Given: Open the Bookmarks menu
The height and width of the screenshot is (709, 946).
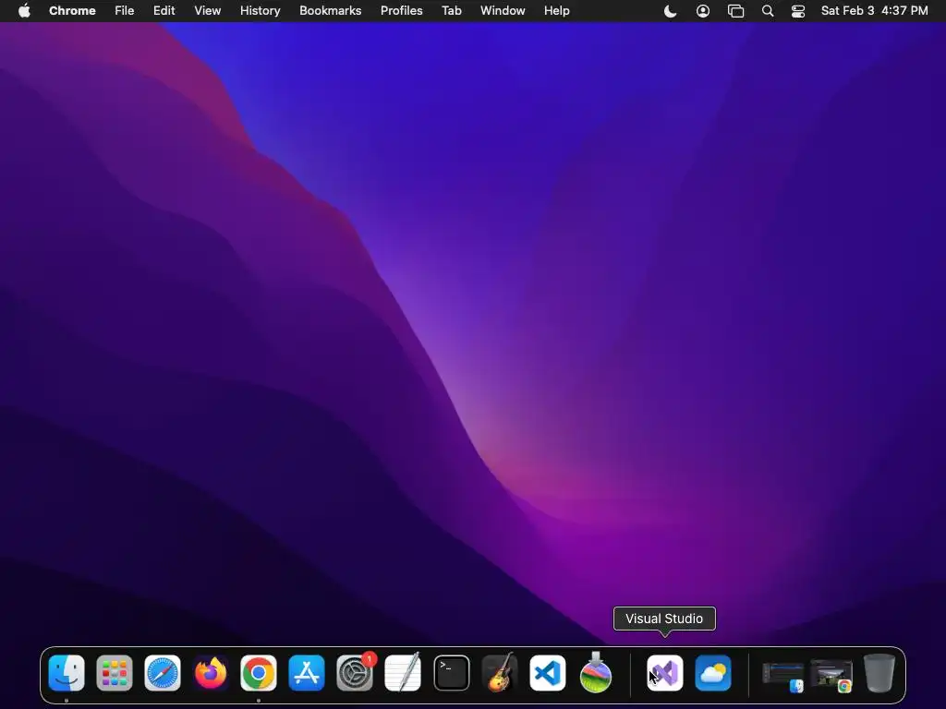Looking at the screenshot, I should 331,11.
